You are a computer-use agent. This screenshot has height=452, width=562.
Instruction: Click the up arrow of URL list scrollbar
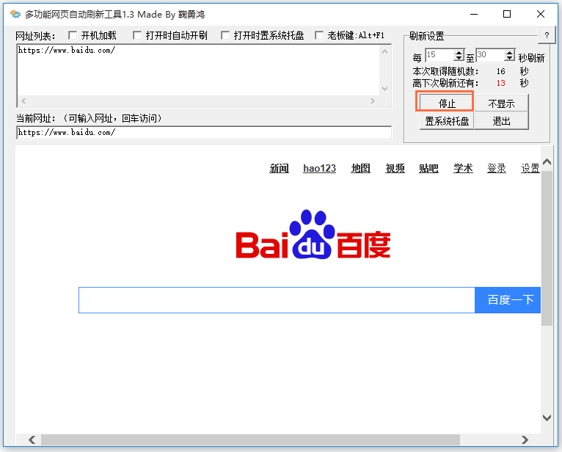(x=385, y=51)
